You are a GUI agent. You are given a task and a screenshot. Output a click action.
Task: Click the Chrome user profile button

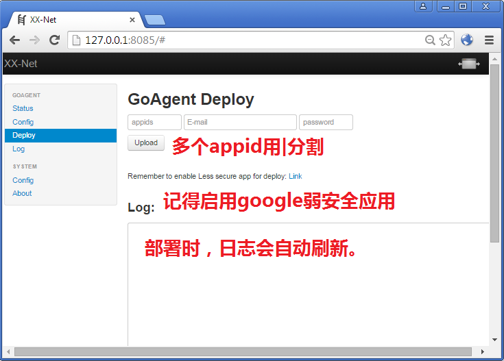pyautogui.click(x=423, y=6)
